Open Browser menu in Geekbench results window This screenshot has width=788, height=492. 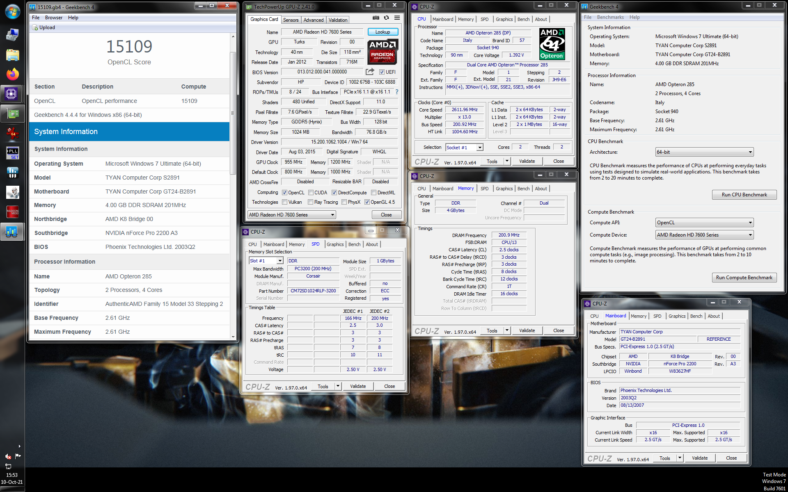[54, 18]
